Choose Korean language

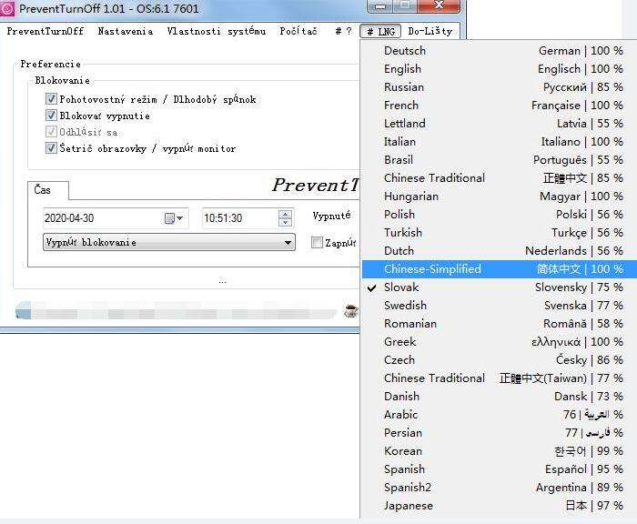click(500, 451)
